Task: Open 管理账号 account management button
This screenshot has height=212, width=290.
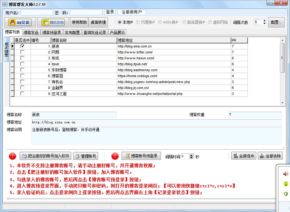Action: [86, 156]
